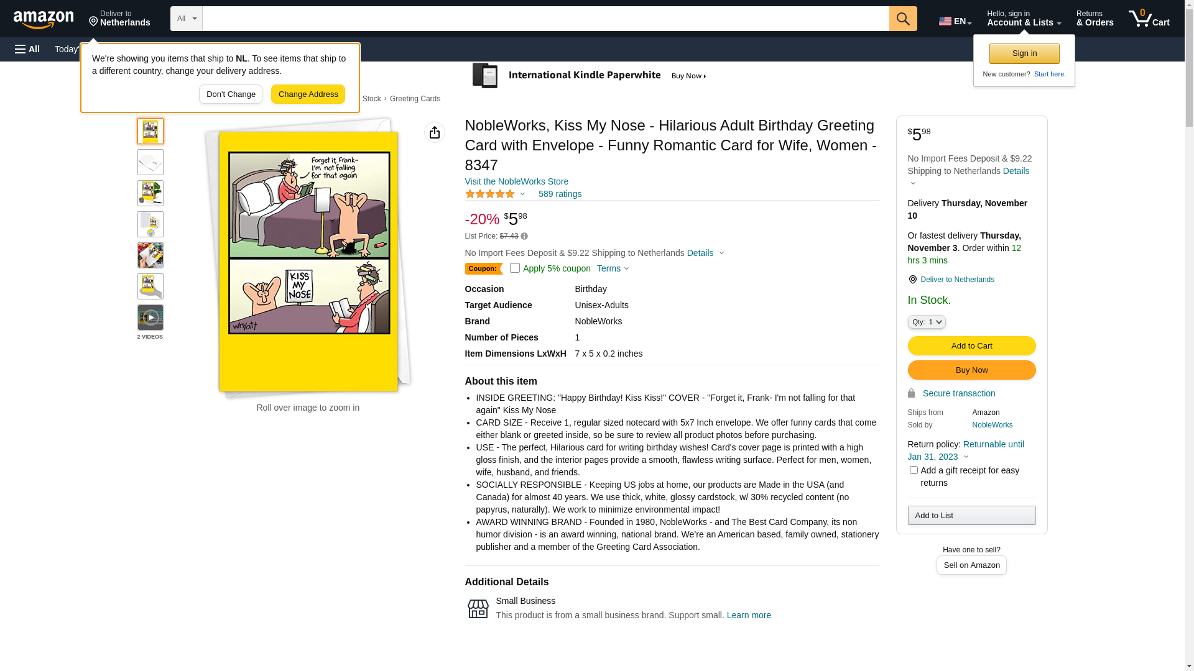This screenshot has height=671, width=1194.
Task: Click the Amazon logo
Action: pyautogui.click(x=44, y=20)
